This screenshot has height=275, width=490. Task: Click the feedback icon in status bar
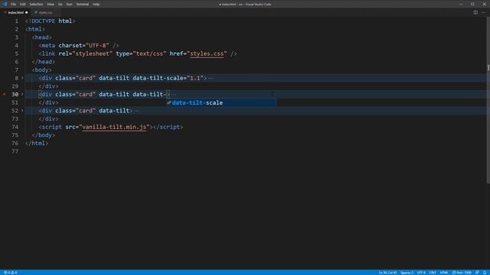(477, 273)
